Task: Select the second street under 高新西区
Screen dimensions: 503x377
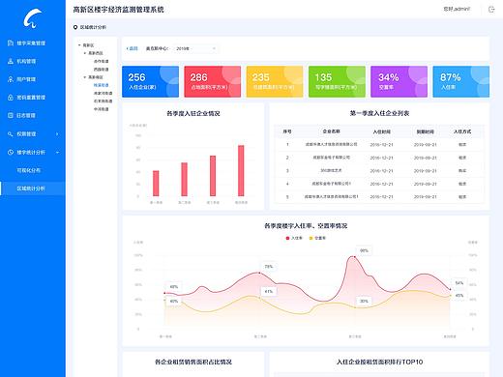Action: pos(101,70)
